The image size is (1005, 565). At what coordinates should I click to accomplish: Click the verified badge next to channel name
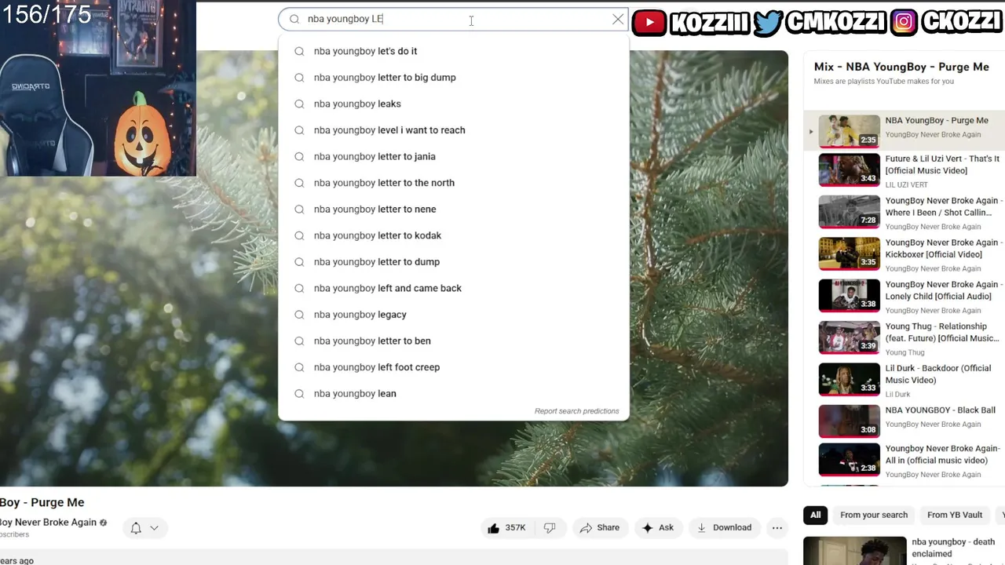pos(103,523)
